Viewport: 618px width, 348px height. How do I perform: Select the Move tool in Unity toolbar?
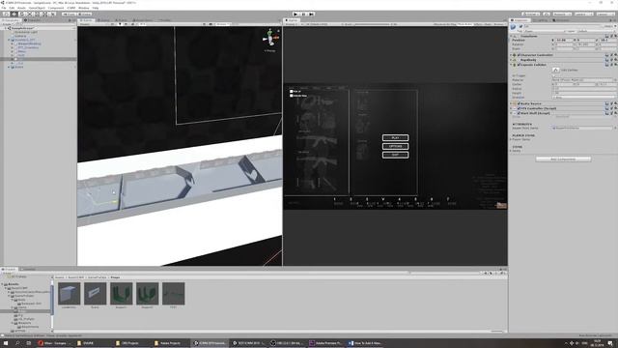click(14, 14)
